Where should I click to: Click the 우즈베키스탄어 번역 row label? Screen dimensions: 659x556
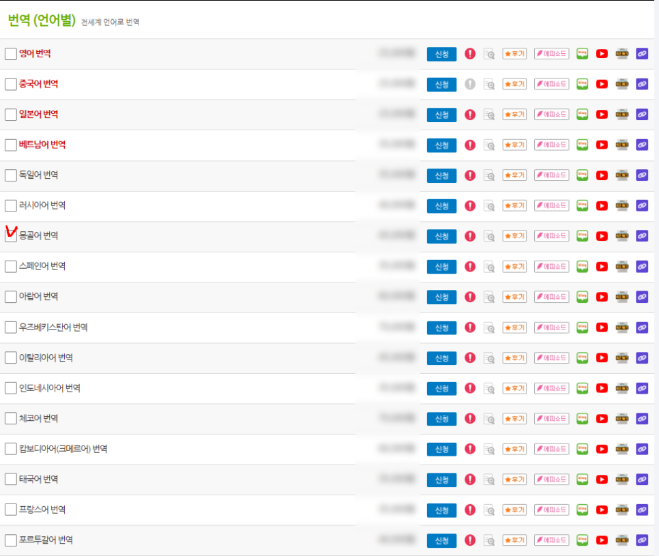pyautogui.click(x=53, y=327)
